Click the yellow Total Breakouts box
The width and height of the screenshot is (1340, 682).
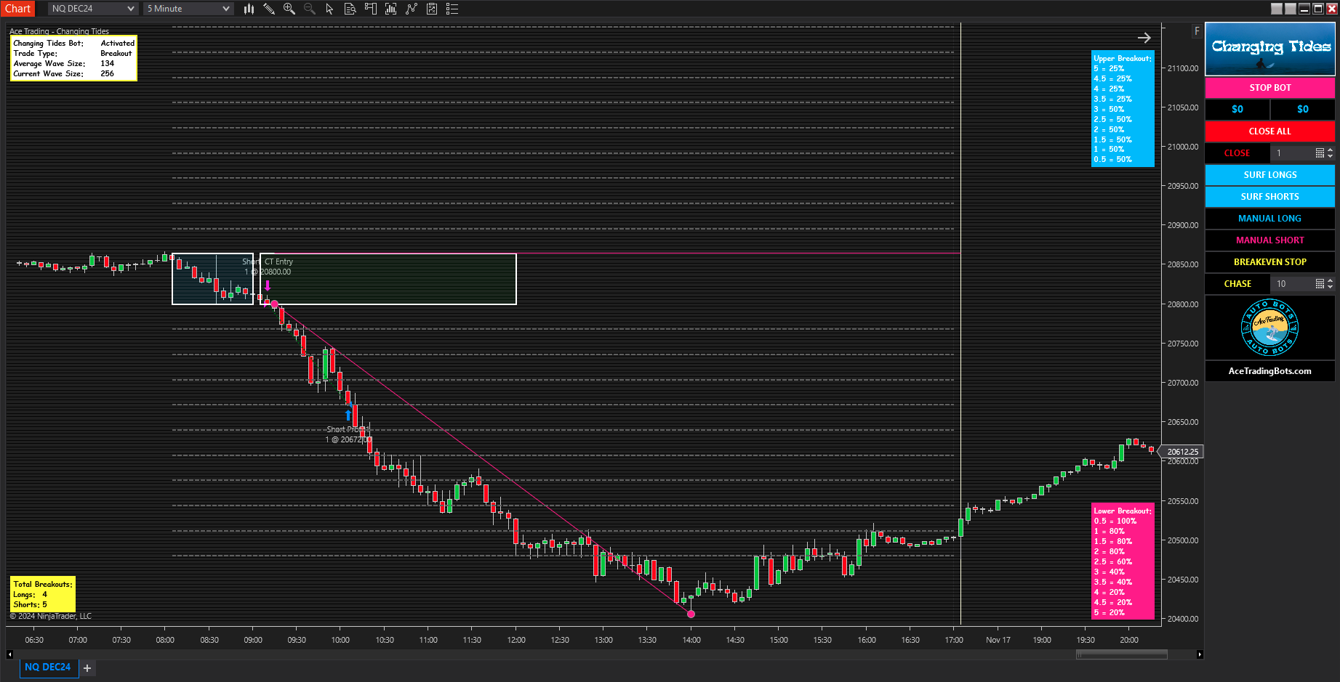click(43, 594)
